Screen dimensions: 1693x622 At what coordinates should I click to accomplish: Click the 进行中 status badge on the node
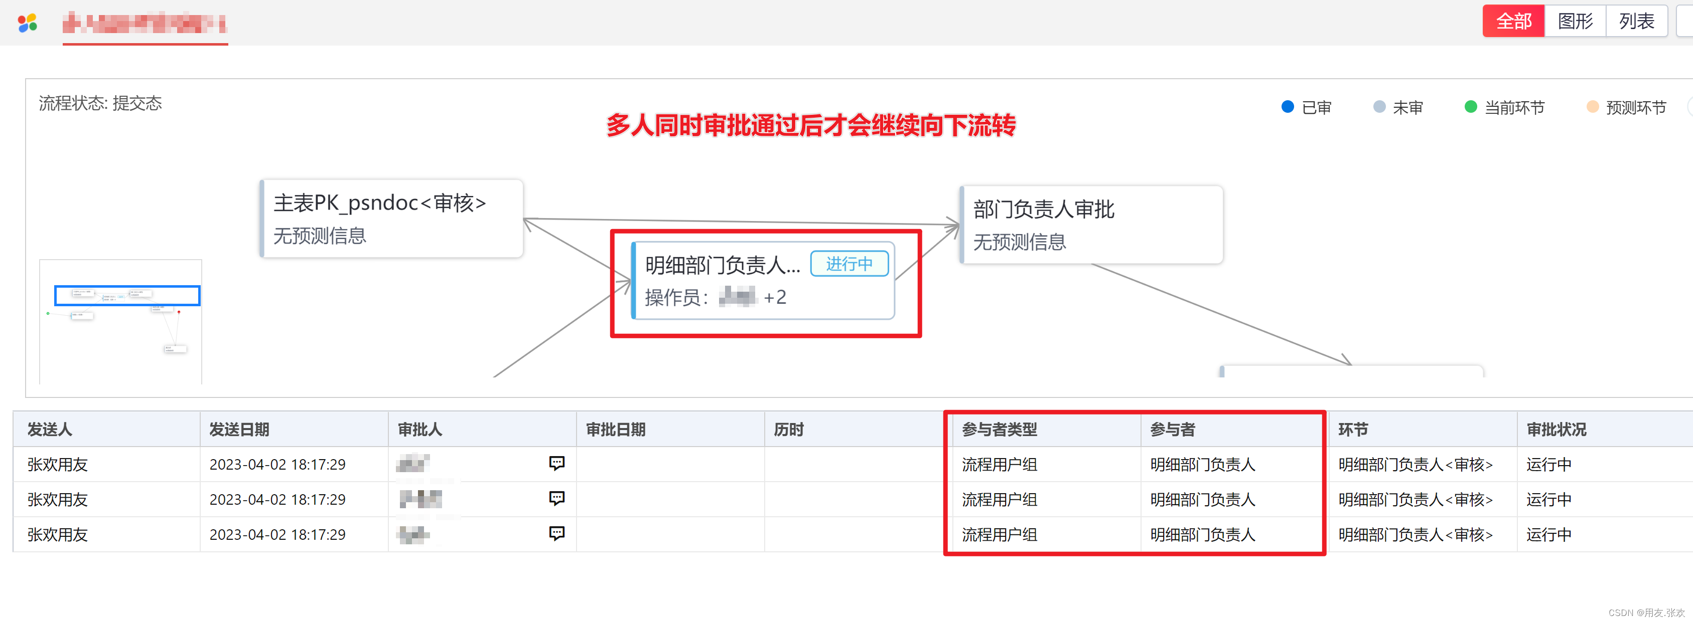(x=850, y=263)
